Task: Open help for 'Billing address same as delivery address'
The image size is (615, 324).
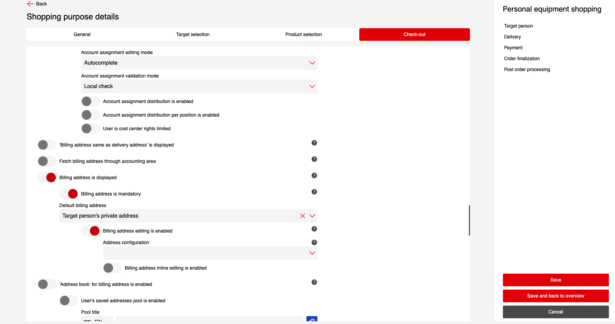Action: coord(314,143)
